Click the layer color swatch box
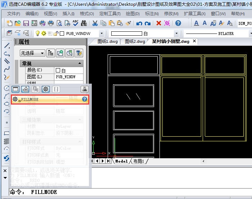The height and width of the screenshot is (199, 252). click(x=62, y=34)
